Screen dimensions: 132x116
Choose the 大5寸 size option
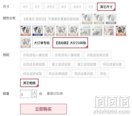coord(50,7)
